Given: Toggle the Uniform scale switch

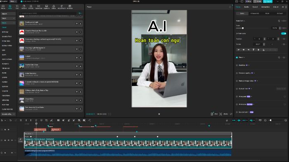Looking at the screenshot, I should pos(284,33).
